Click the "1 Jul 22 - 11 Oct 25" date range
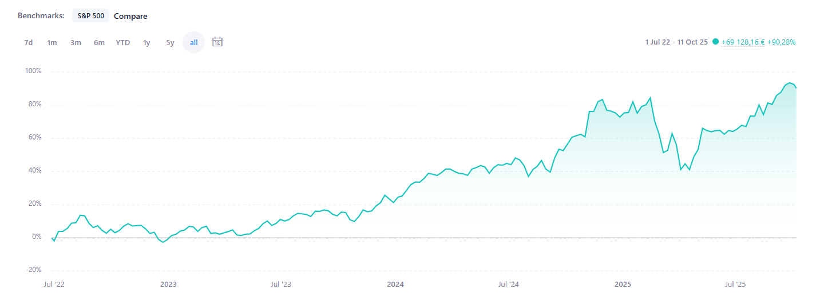The image size is (816, 308). (676, 42)
